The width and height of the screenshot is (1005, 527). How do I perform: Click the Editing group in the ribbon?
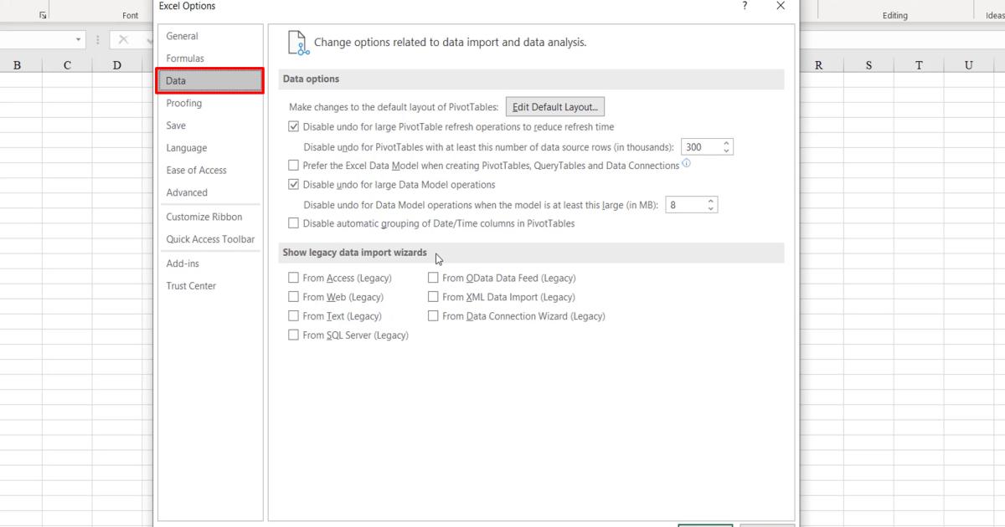[x=894, y=14]
